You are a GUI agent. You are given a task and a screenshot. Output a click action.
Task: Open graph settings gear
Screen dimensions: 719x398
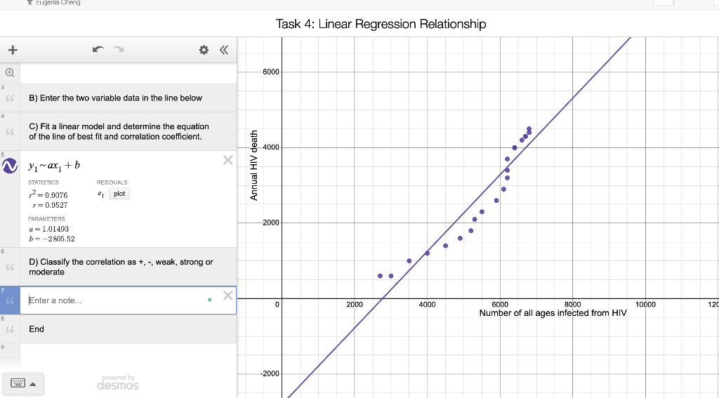click(x=204, y=50)
